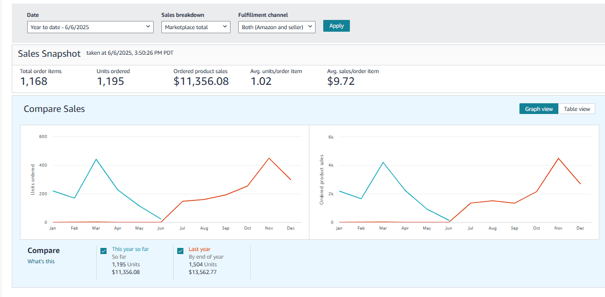This screenshot has height=297, width=605.
Task: Open the Fulfillment channel dropdown
Action: pyautogui.click(x=277, y=27)
